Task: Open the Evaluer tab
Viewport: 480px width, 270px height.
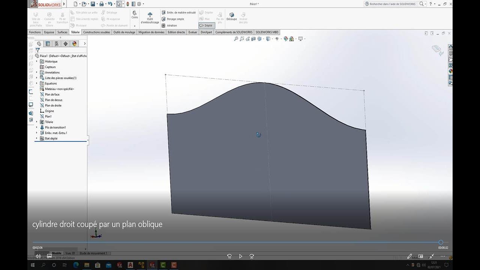Action: click(193, 32)
